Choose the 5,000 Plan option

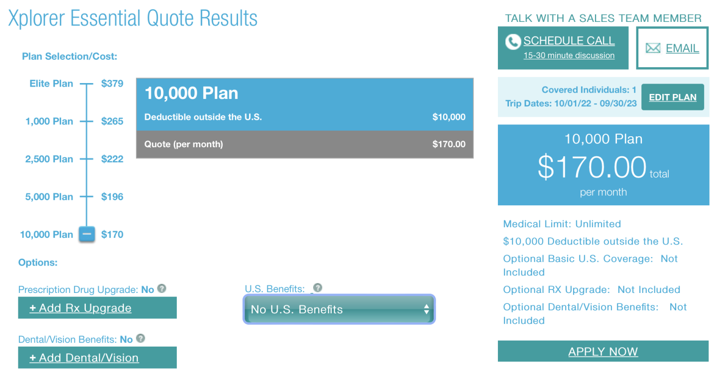[49, 197]
